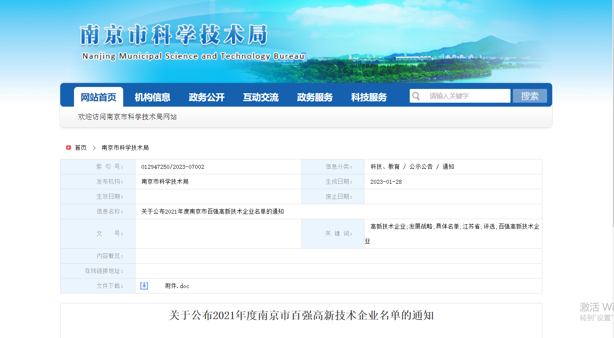The height and width of the screenshot is (338, 614).
Task: Click the blue download arrow icon
Action: coord(144,286)
